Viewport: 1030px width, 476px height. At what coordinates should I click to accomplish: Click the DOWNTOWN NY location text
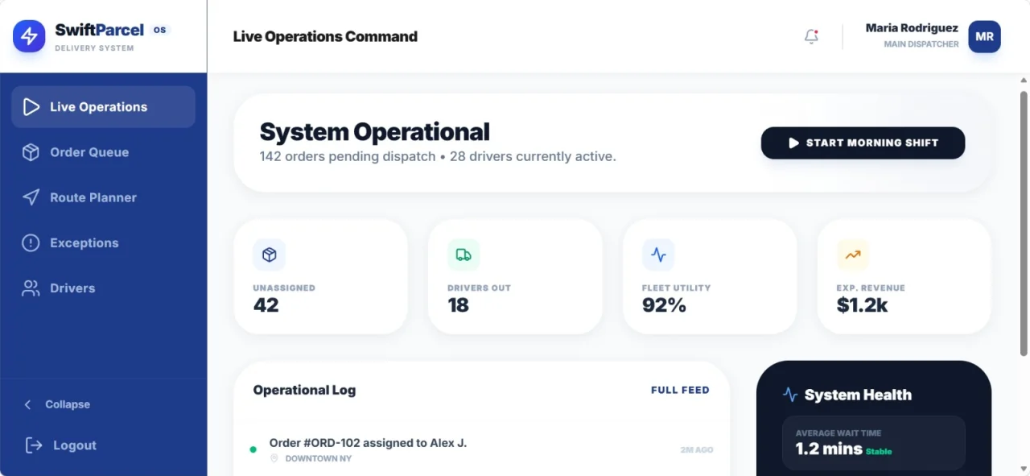tap(319, 458)
